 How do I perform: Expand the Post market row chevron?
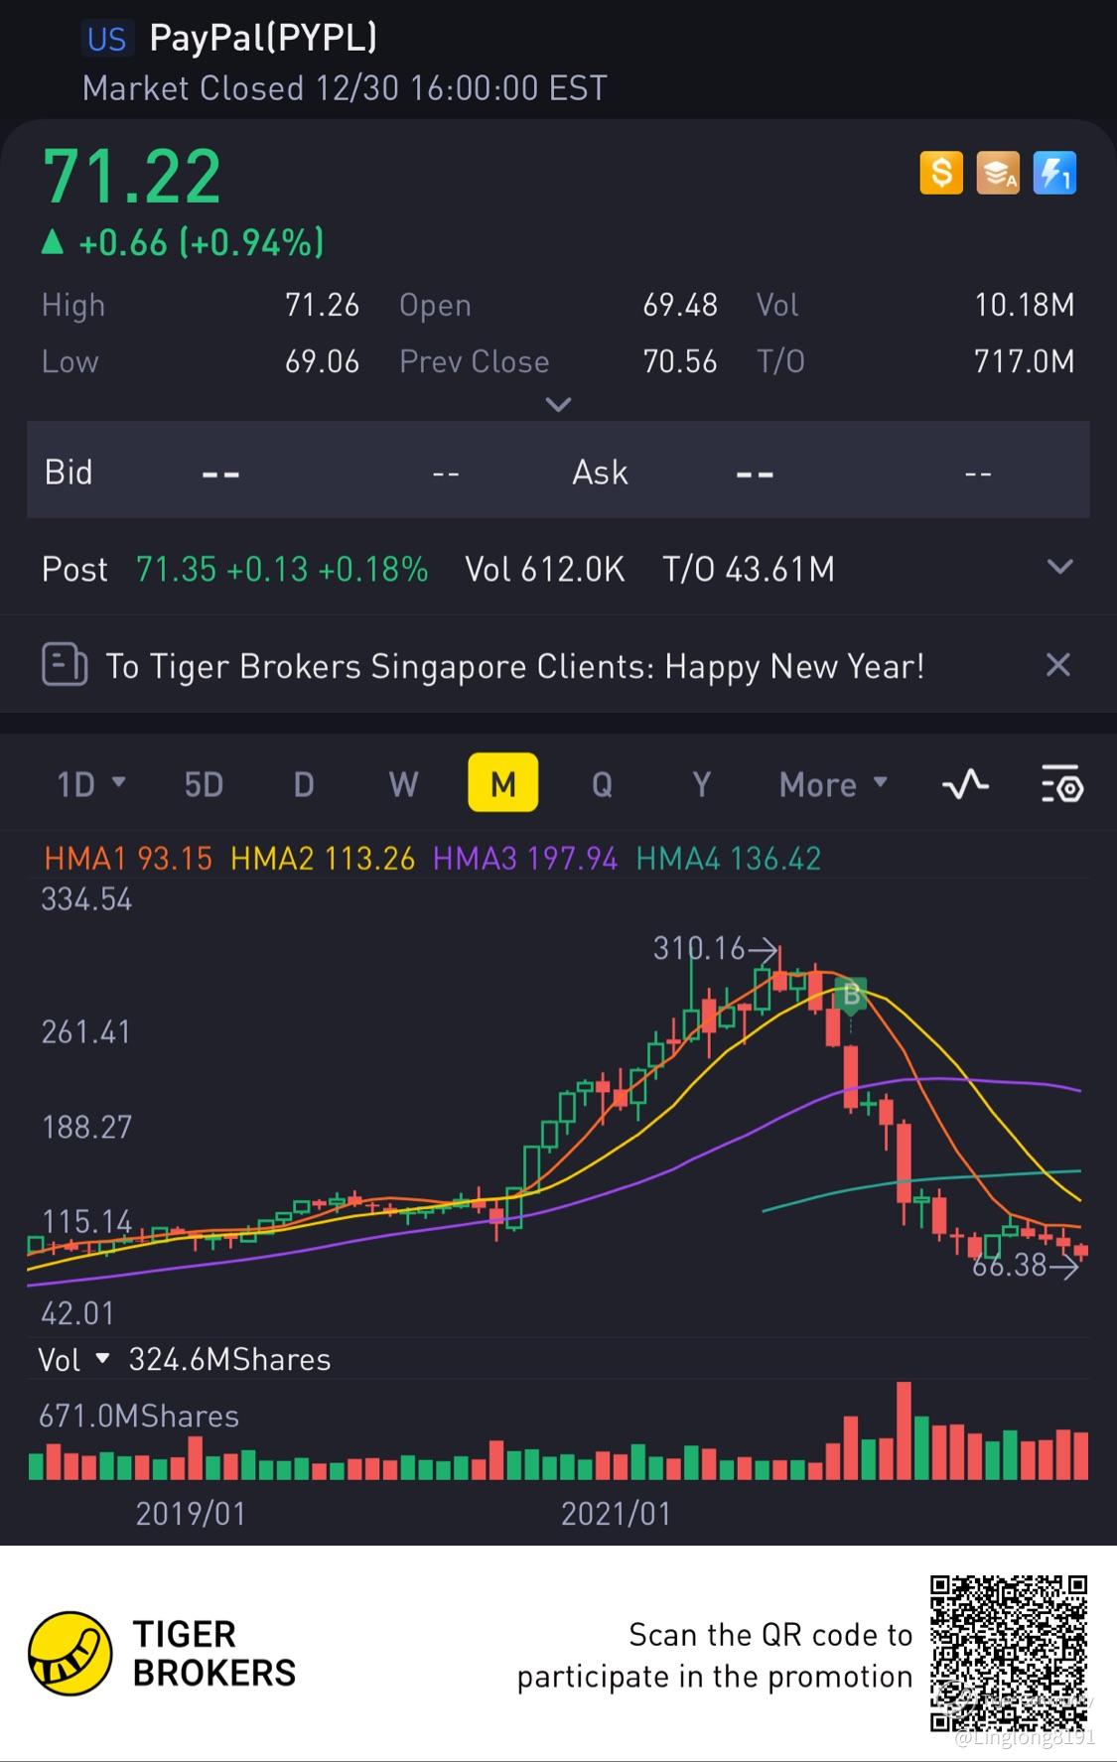[1060, 568]
